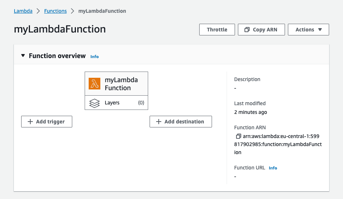Click the copy icon in Copy ARN button
Screen dimensions: 343x199
coord(247,30)
